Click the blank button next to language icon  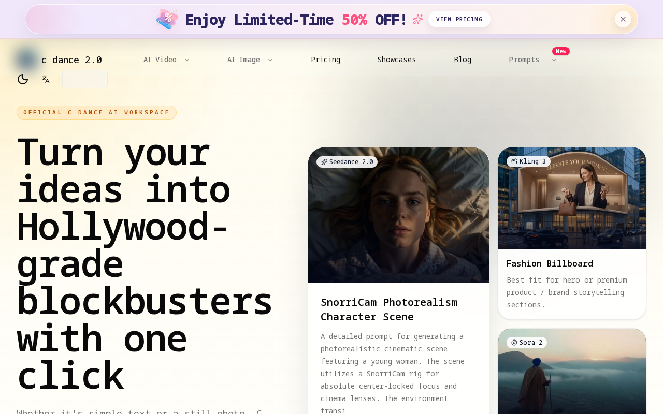85,79
